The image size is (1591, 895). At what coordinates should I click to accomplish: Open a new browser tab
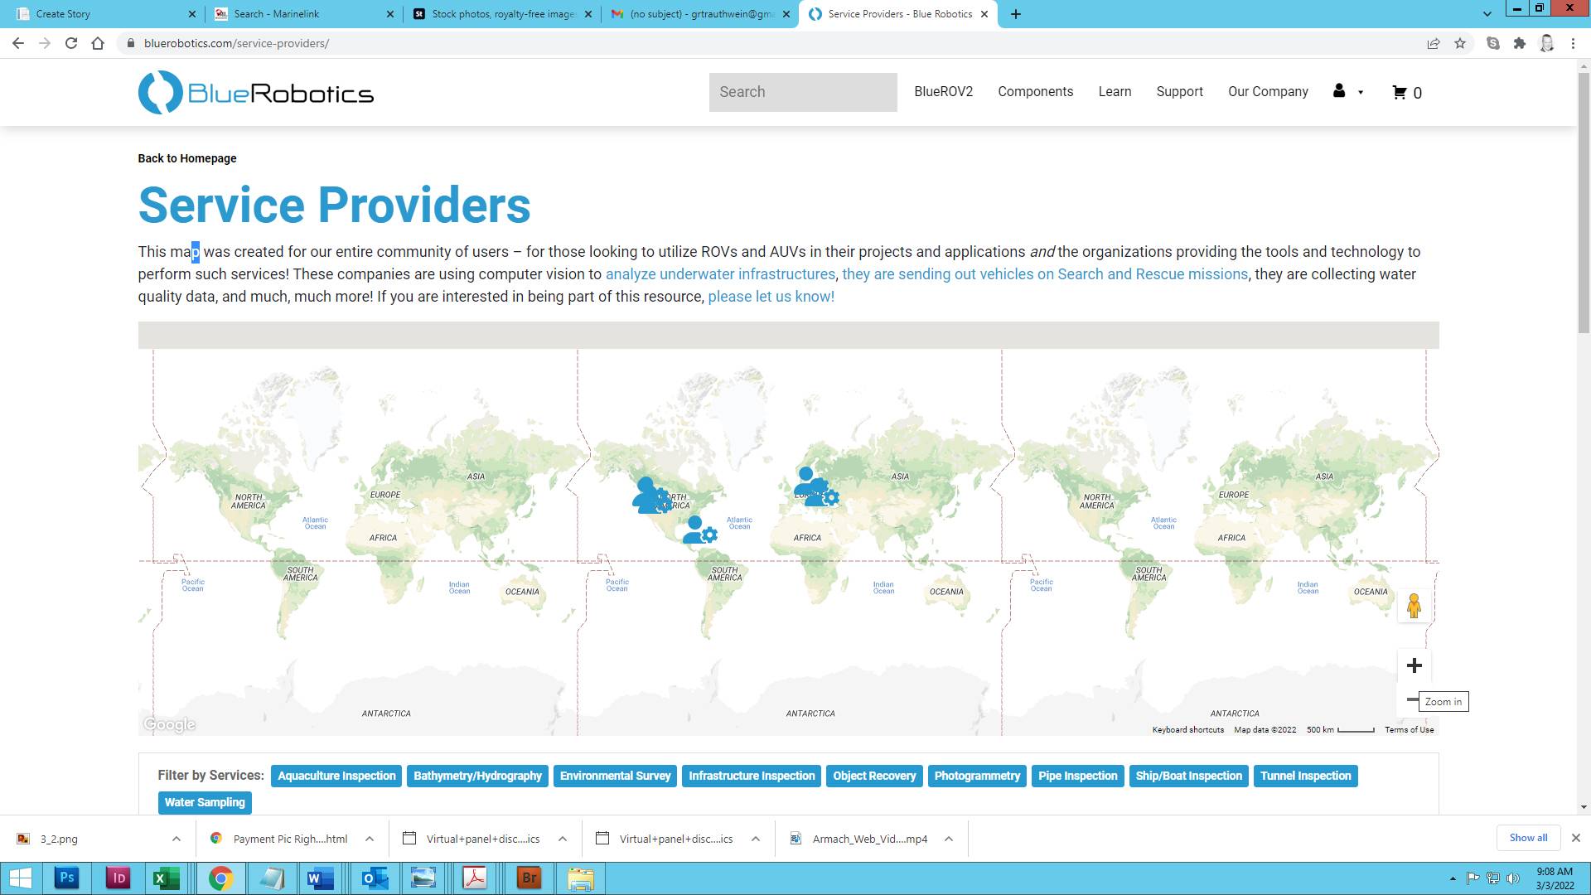click(1016, 14)
